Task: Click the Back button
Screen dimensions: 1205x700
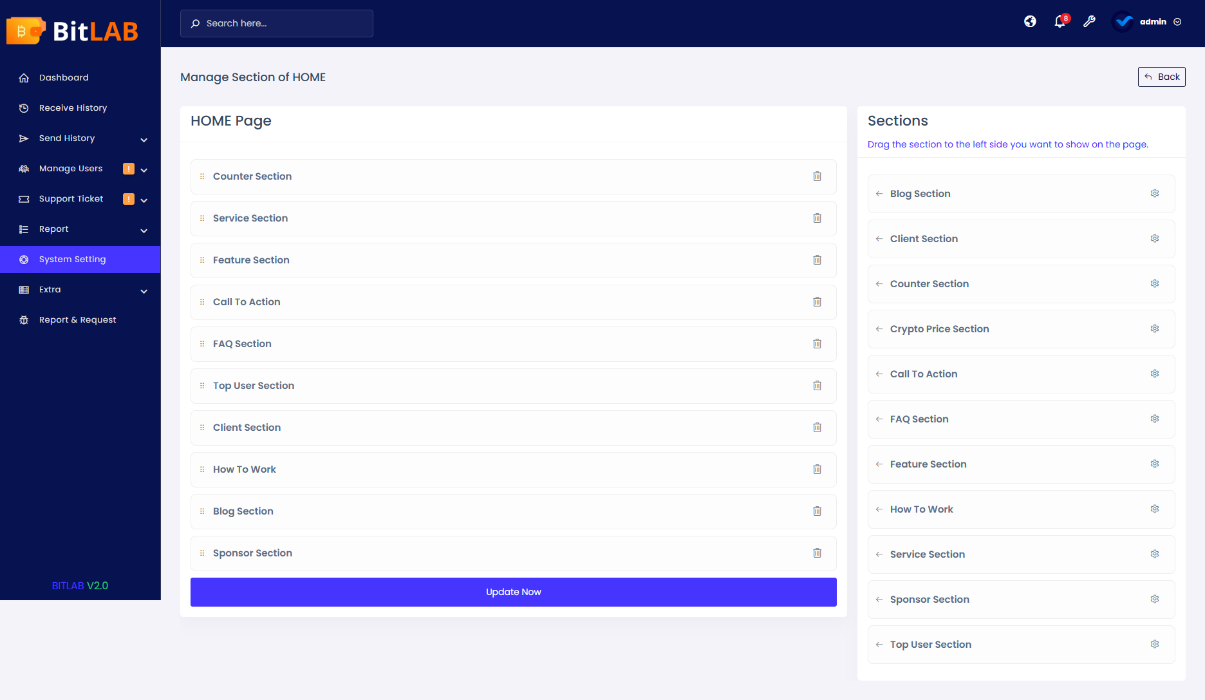Action: click(1161, 77)
